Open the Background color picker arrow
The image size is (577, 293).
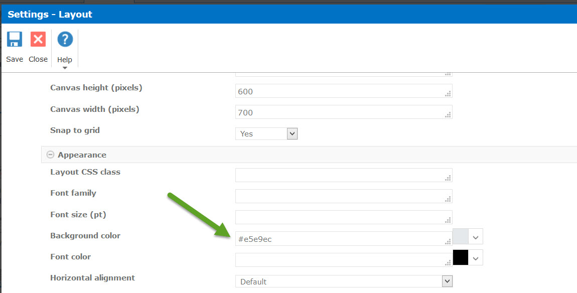pos(476,236)
